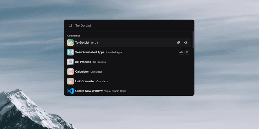Copy link icon on To-Do List row
259x129 pixels.
[178, 43]
